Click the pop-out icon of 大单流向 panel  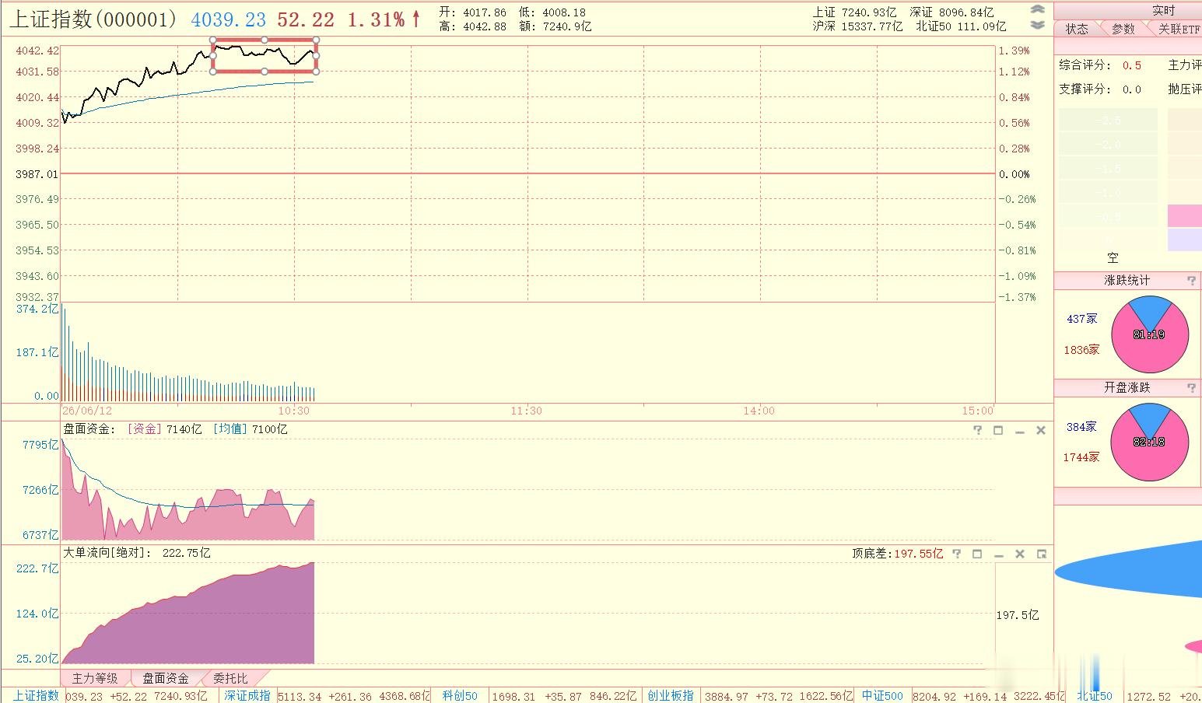point(1041,554)
